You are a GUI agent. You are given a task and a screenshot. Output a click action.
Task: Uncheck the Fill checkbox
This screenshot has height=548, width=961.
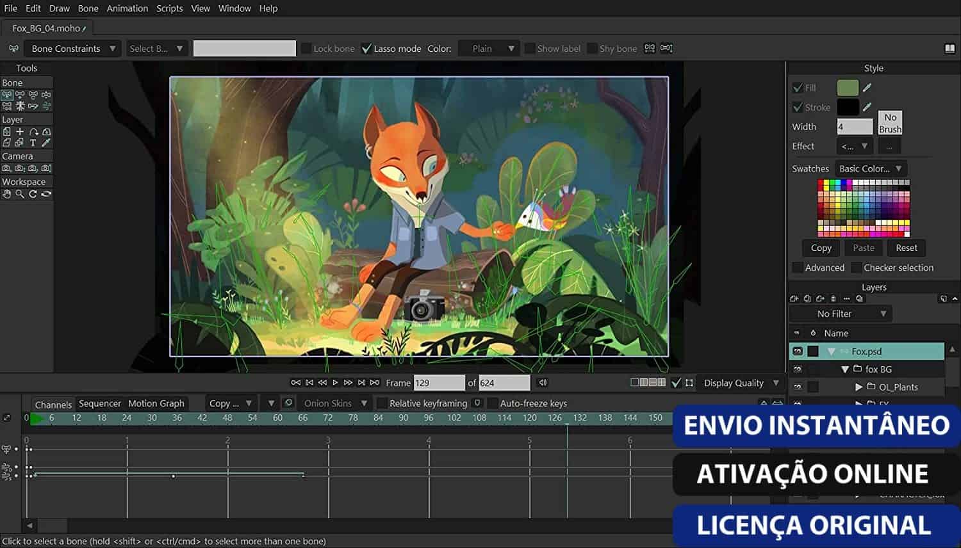click(798, 88)
